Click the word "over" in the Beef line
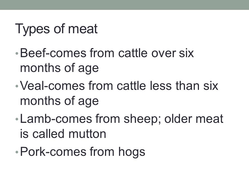Viewport: 249px width, 187px height. tap(164, 53)
